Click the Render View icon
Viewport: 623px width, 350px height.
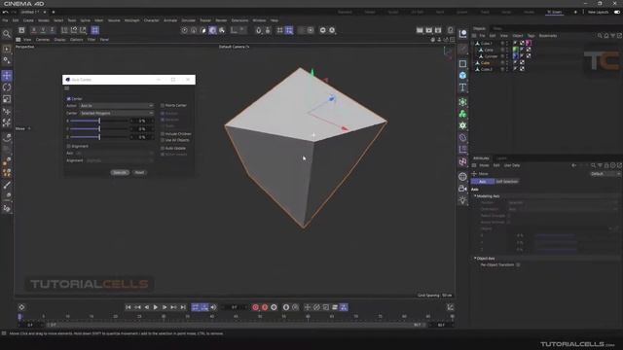420,30
